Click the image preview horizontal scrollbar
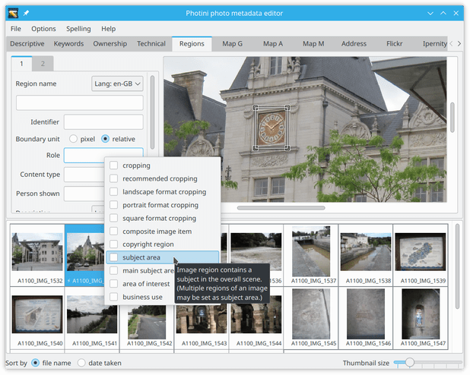This screenshot has height=375, width=470. [281, 208]
